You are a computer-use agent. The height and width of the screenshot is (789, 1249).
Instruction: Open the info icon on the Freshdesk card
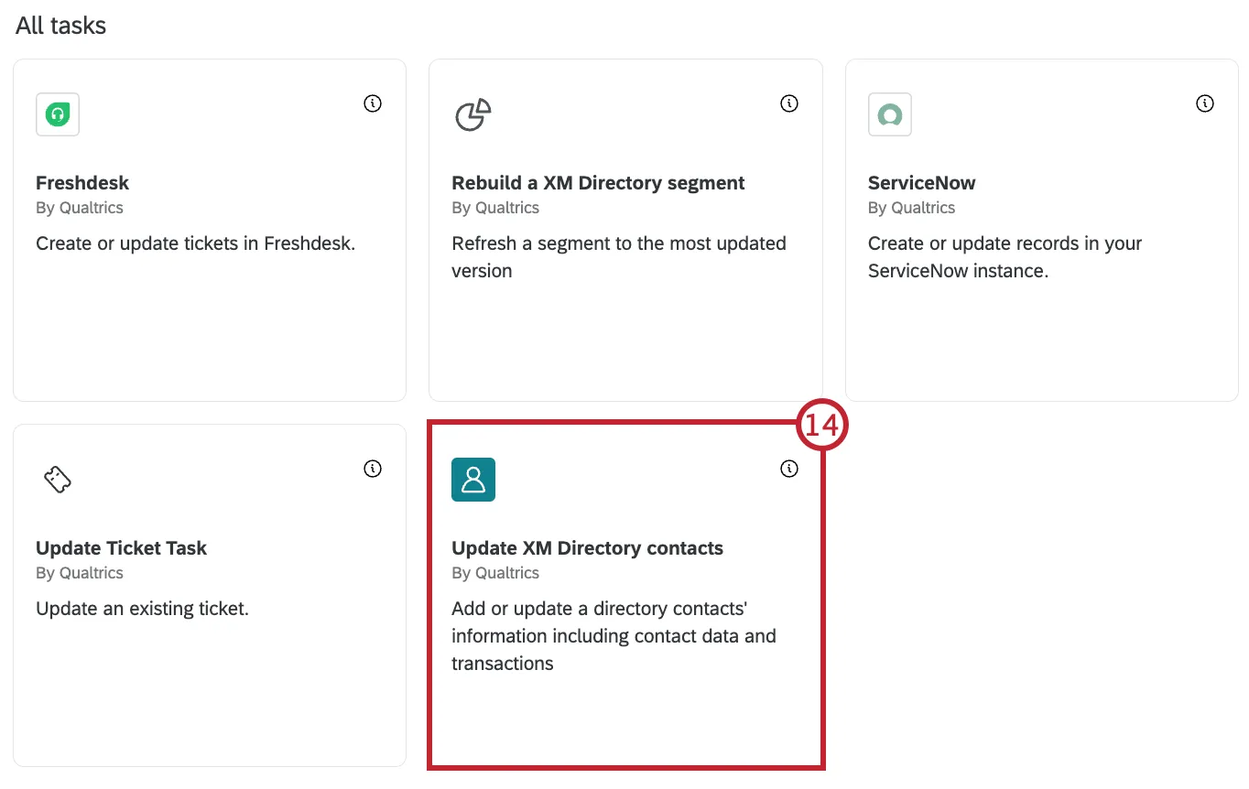373,103
